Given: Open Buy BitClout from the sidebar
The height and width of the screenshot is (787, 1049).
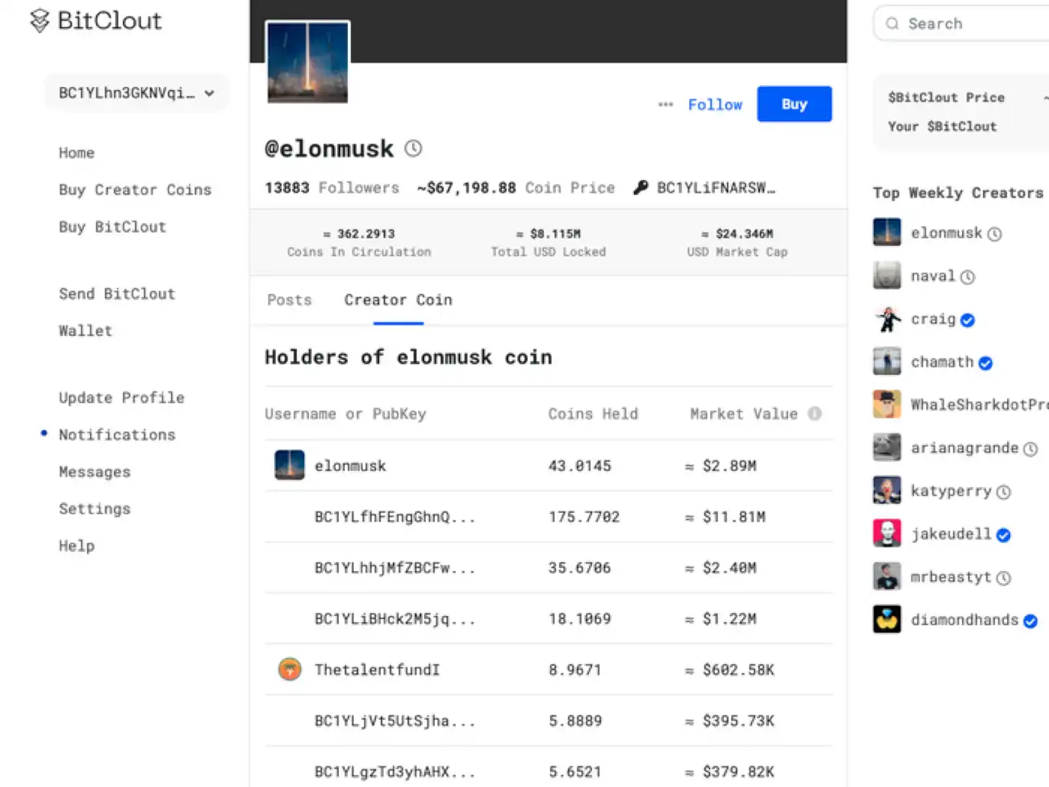Looking at the screenshot, I should pyautogui.click(x=112, y=227).
